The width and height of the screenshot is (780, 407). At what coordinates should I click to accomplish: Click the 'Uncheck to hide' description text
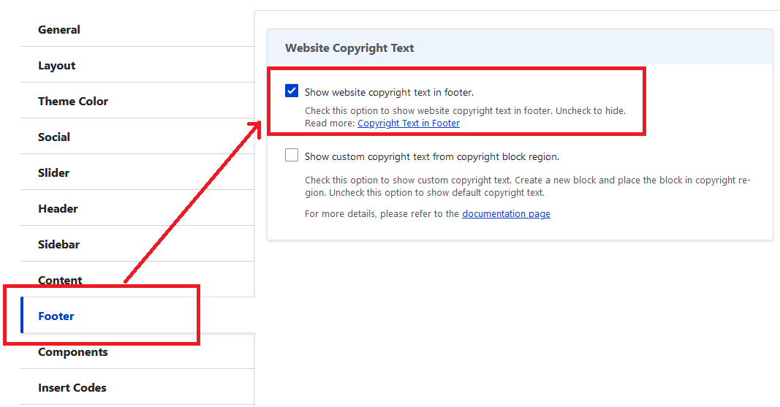coord(465,111)
